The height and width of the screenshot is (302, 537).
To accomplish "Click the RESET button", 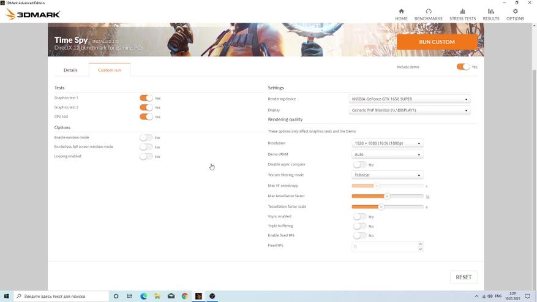I will point(464,277).
